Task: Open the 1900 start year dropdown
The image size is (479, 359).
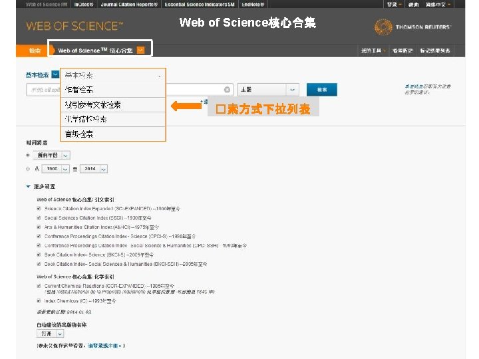Action: 56,169
